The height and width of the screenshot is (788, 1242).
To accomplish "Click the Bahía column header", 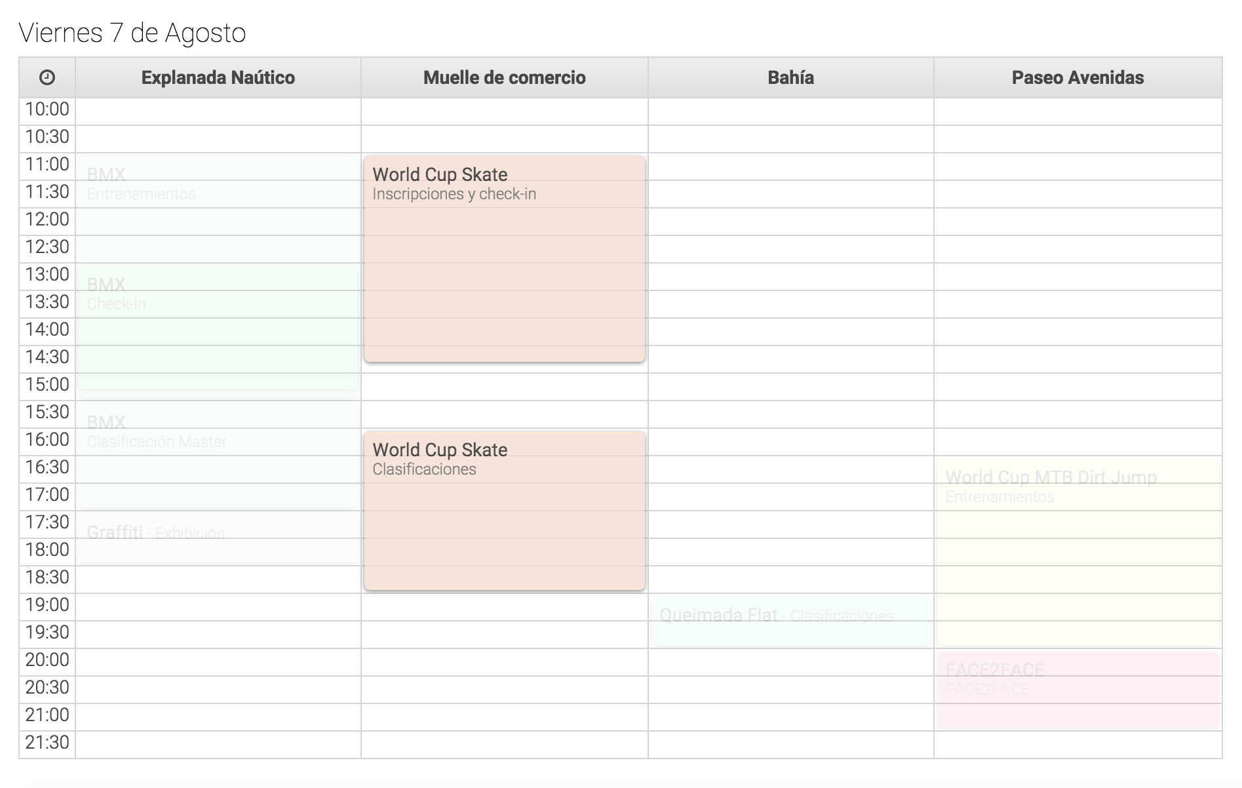I will (x=790, y=77).
